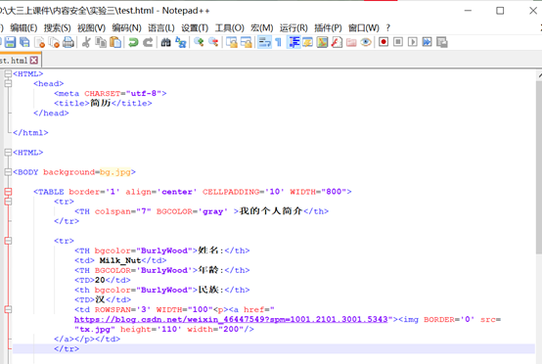This screenshot has height=364, width=542.
Task: Toggle file Monitoring eye icon
Action: [x=366, y=42]
